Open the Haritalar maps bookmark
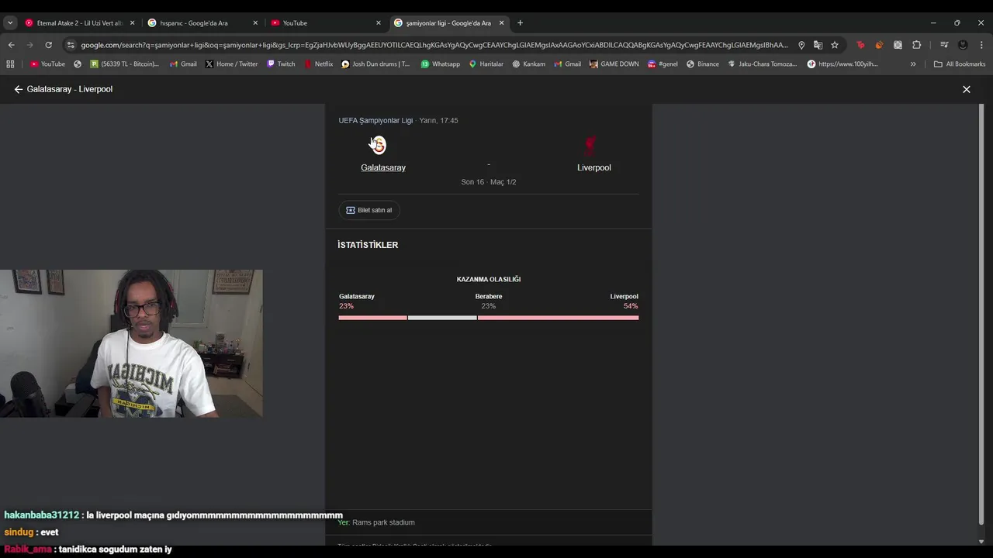Screen dimensions: 993x558 point(486,64)
